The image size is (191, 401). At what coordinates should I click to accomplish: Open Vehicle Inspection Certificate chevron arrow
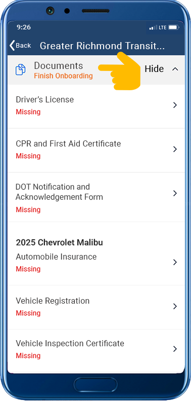175,349
